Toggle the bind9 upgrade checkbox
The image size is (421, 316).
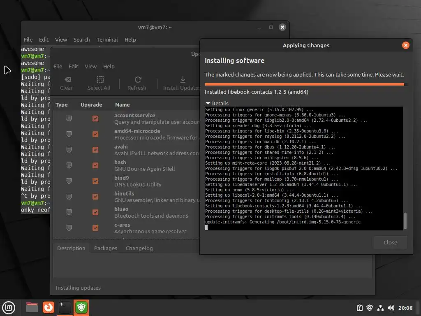pyautogui.click(x=95, y=181)
